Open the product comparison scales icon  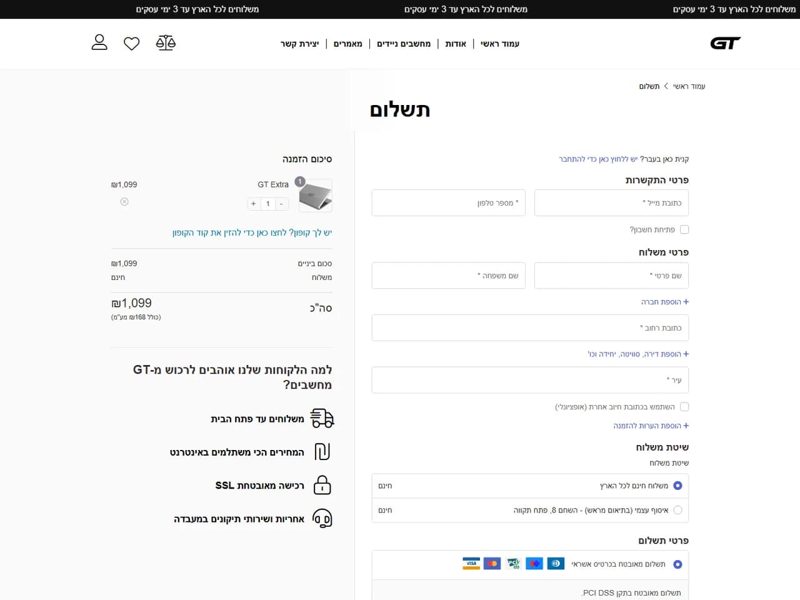(x=166, y=42)
